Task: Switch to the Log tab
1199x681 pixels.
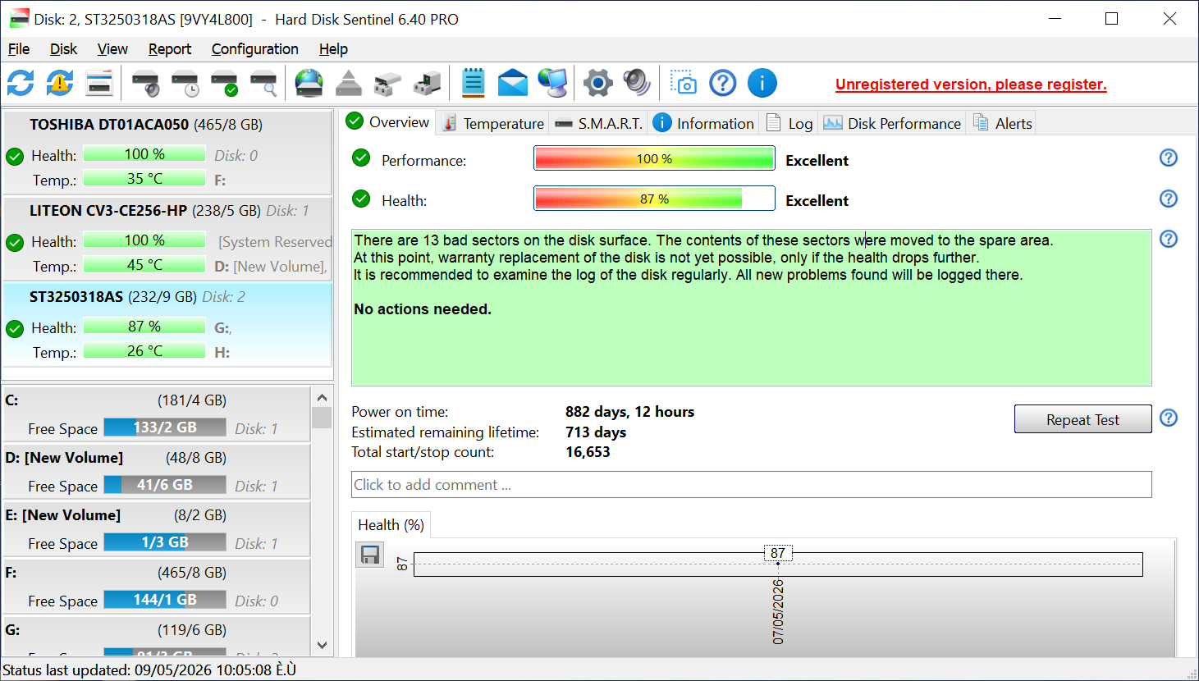Action: coord(789,123)
